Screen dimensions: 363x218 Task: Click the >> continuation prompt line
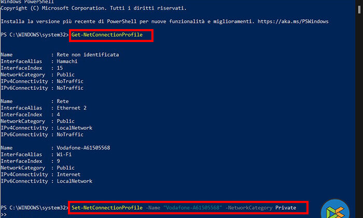pyautogui.click(x=5, y=214)
